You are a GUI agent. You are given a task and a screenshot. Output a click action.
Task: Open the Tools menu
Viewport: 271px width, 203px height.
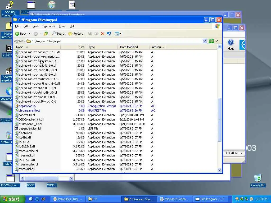click(62, 26)
